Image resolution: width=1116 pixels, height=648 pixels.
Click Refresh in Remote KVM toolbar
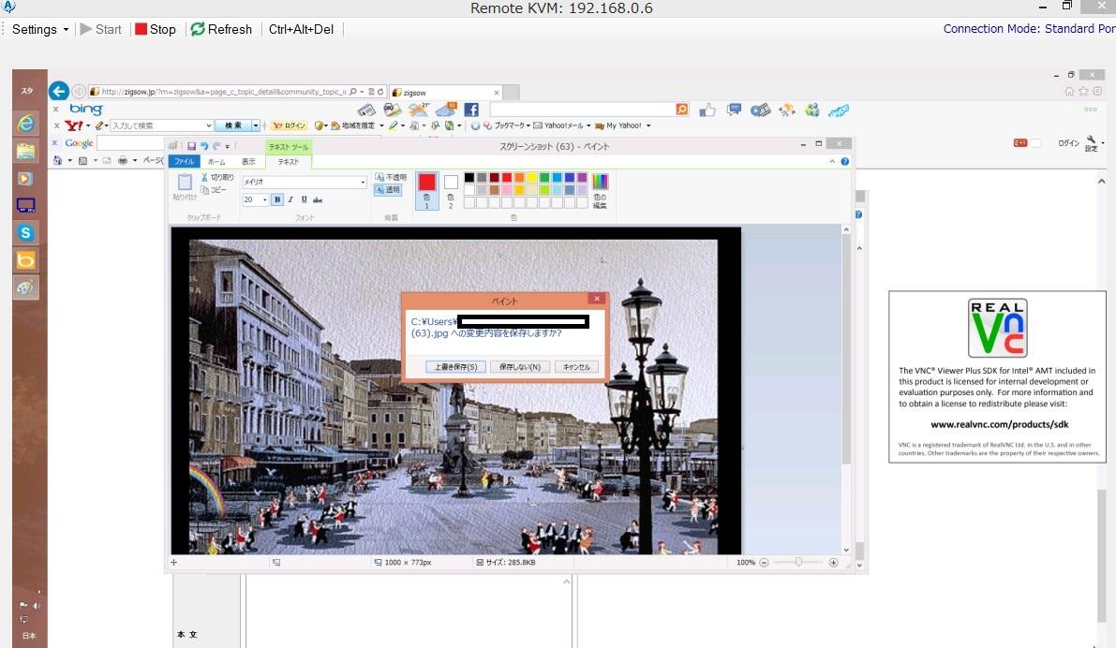click(221, 29)
